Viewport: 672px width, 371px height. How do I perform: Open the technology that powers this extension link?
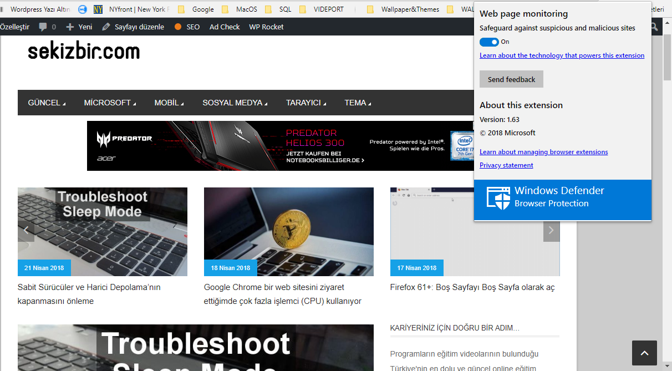tap(562, 55)
